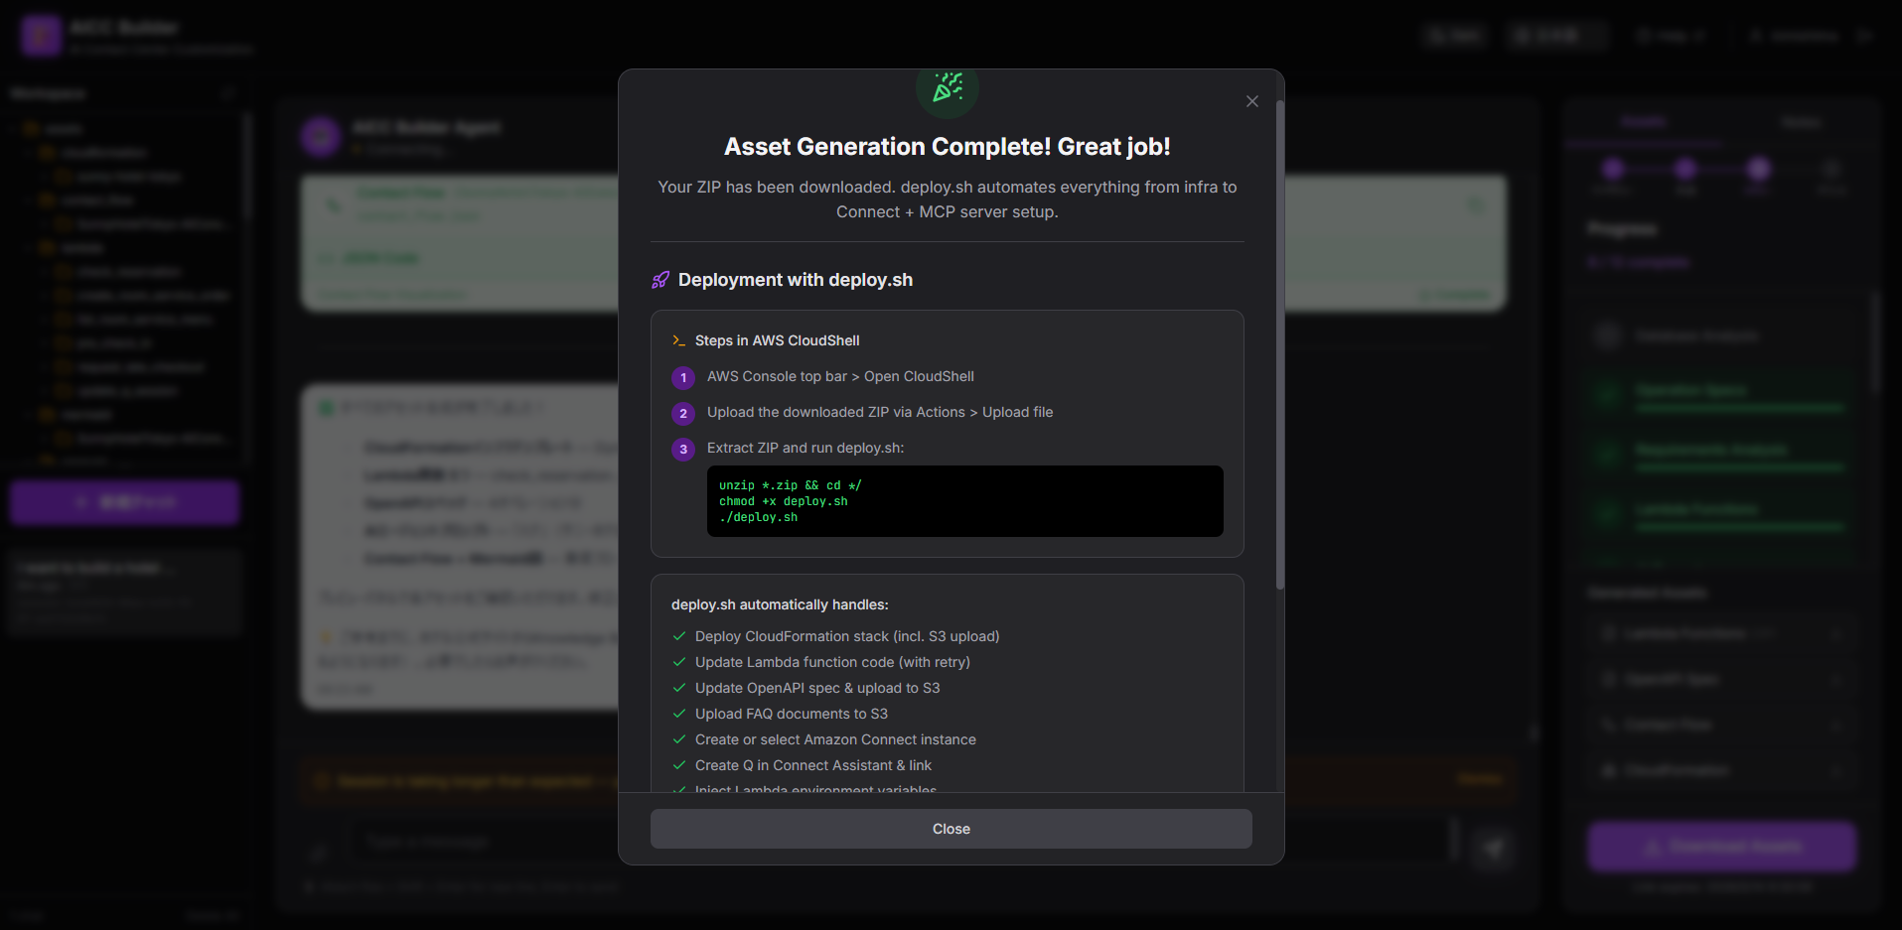This screenshot has width=1902, height=930.
Task: Click the heading 'deploy.sh automatically handles:'
Action: point(780,604)
